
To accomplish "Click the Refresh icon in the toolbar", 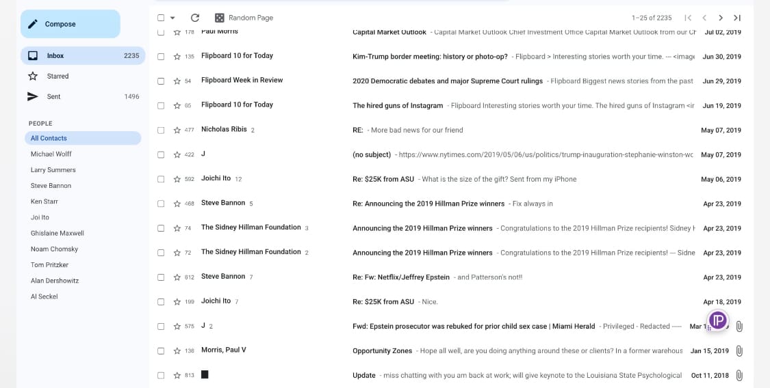I will point(195,18).
